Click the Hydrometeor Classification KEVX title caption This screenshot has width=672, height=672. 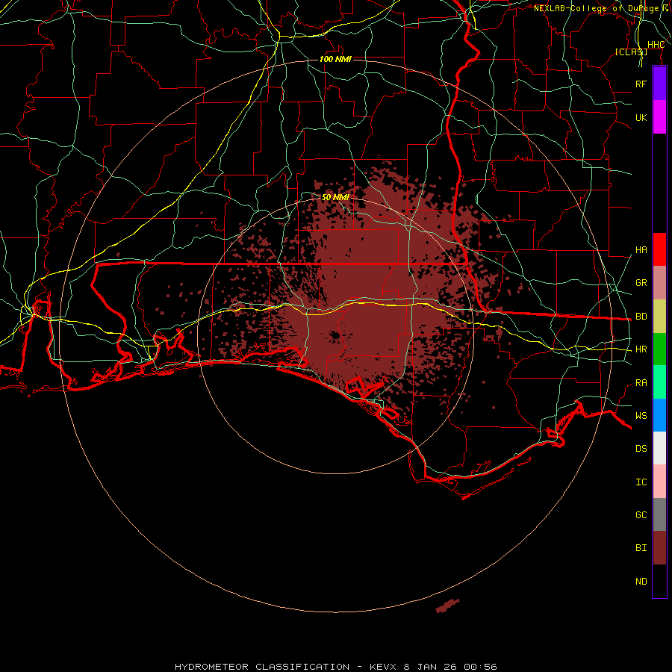pyautogui.click(x=335, y=667)
